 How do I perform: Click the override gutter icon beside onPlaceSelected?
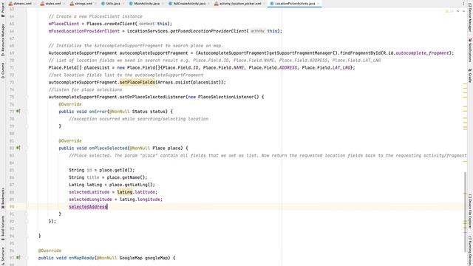coord(18,148)
